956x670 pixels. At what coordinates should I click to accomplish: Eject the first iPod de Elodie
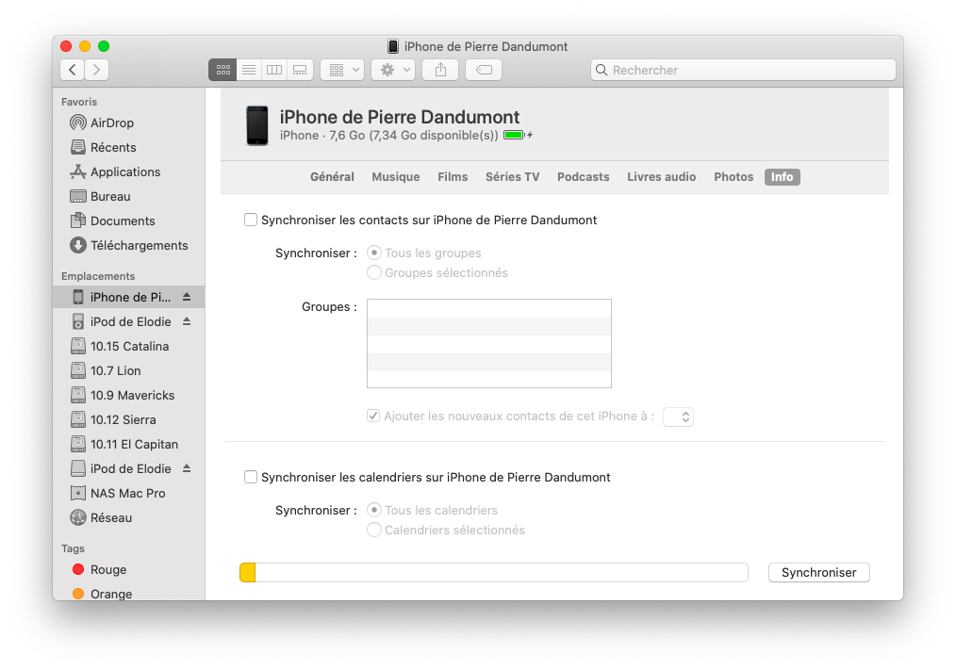click(187, 321)
